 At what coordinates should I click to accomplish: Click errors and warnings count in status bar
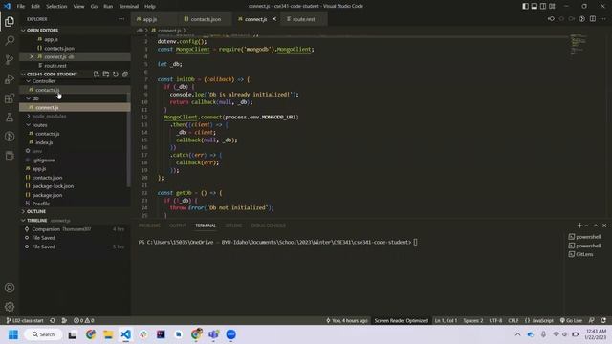point(83,320)
